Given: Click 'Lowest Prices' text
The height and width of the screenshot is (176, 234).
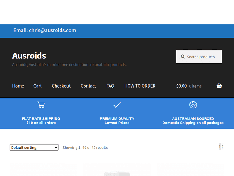Looking at the screenshot, I should [x=117, y=123].
